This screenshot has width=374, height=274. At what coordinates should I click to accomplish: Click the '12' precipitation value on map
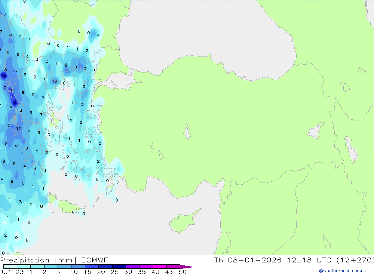tap(3, 87)
